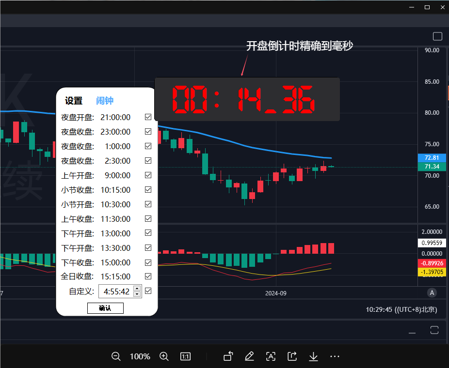Viewport: 449px width, 368px height.
Task: Maximize the bottom panel with bracket icon
Action: tap(434, 330)
